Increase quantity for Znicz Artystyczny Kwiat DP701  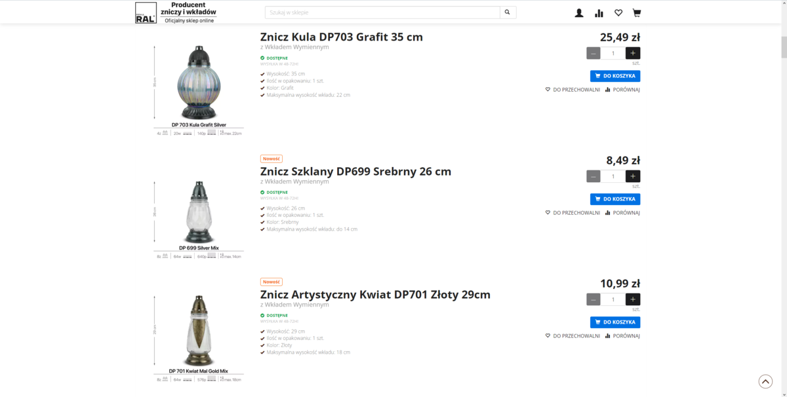click(633, 299)
